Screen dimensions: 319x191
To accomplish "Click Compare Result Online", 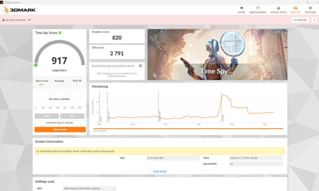I will coord(59,123).
